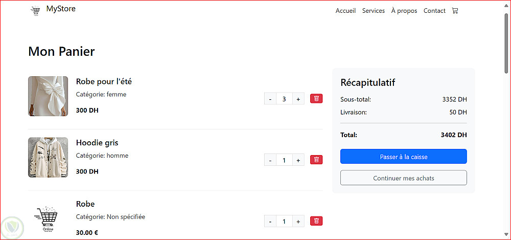Increase Robe pour l'été quantity

coord(298,99)
